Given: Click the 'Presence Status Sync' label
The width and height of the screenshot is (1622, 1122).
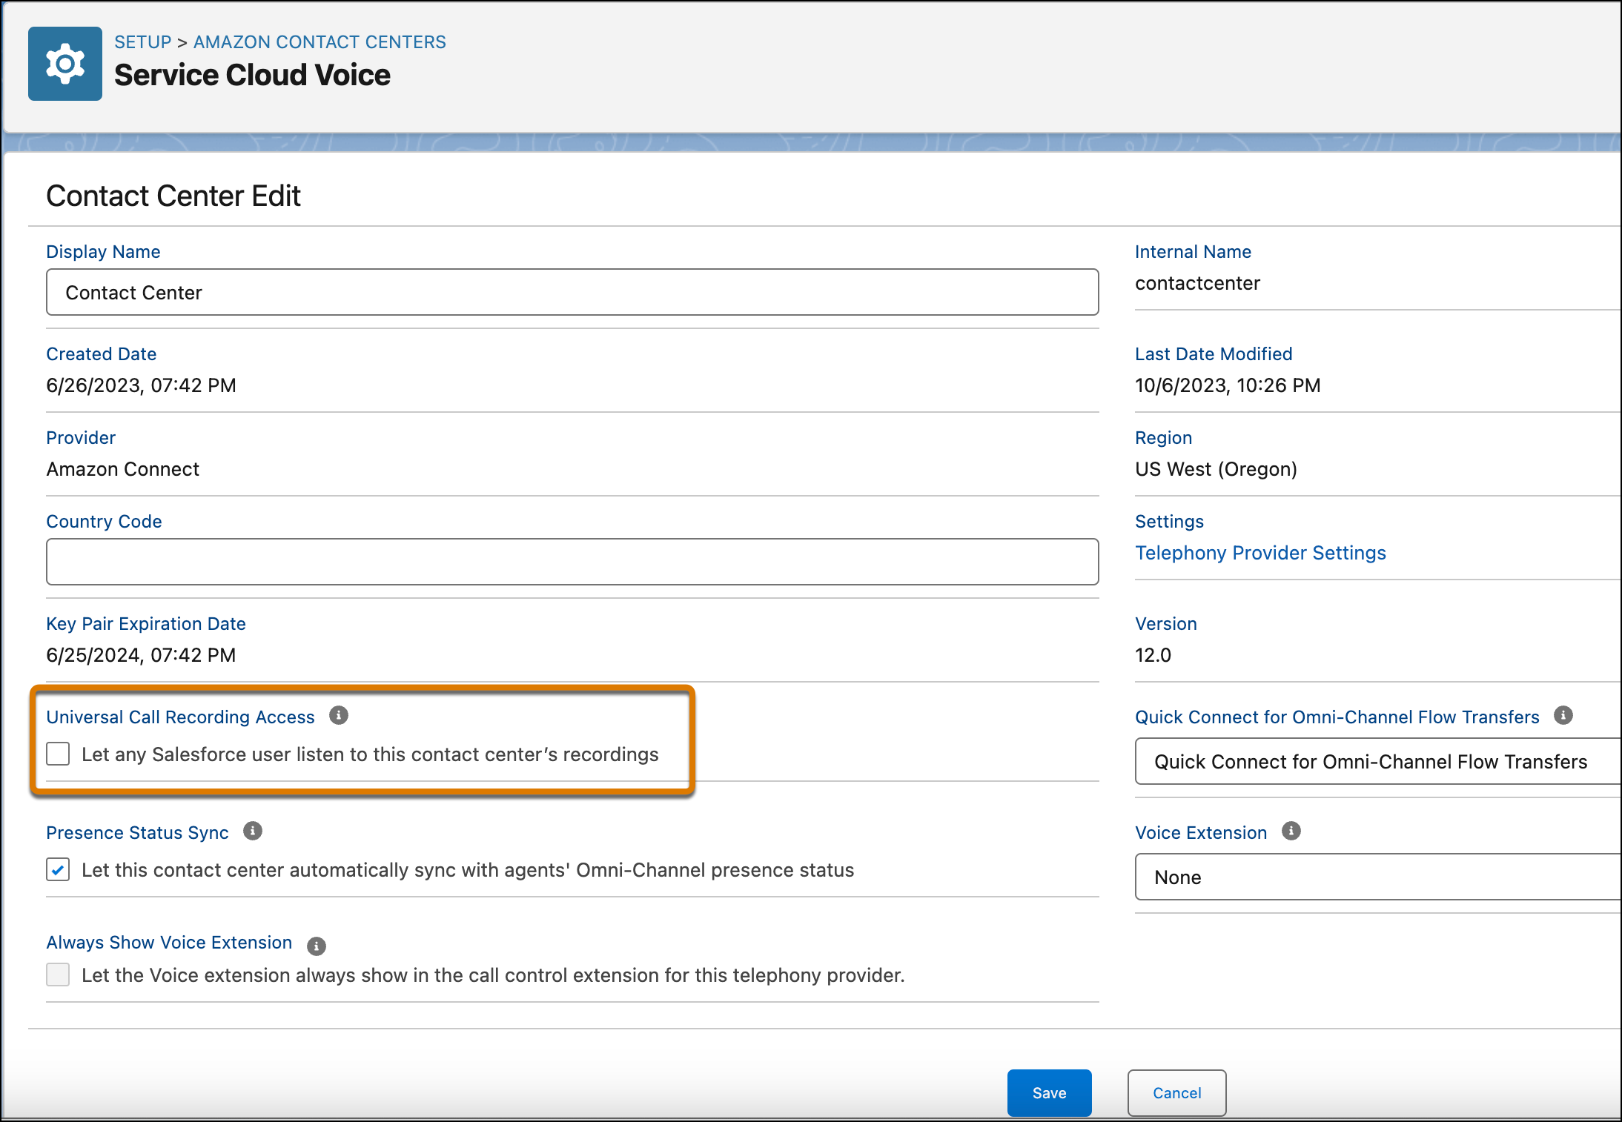Looking at the screenshot, I should (x=137, y=832).
